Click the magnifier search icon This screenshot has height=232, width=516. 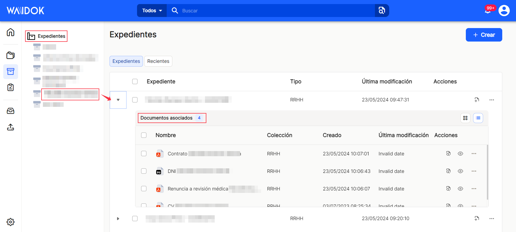[x=175, y=11]
